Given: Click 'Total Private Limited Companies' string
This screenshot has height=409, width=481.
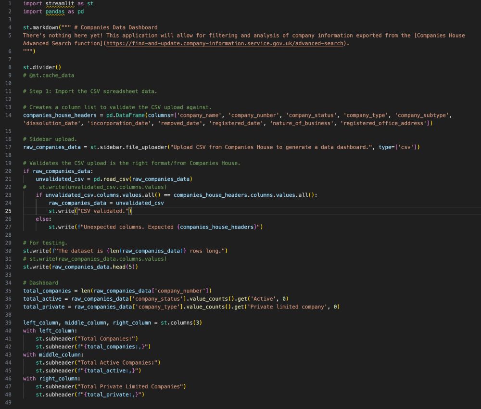Looking at the screenshot, I should point(130,386).
